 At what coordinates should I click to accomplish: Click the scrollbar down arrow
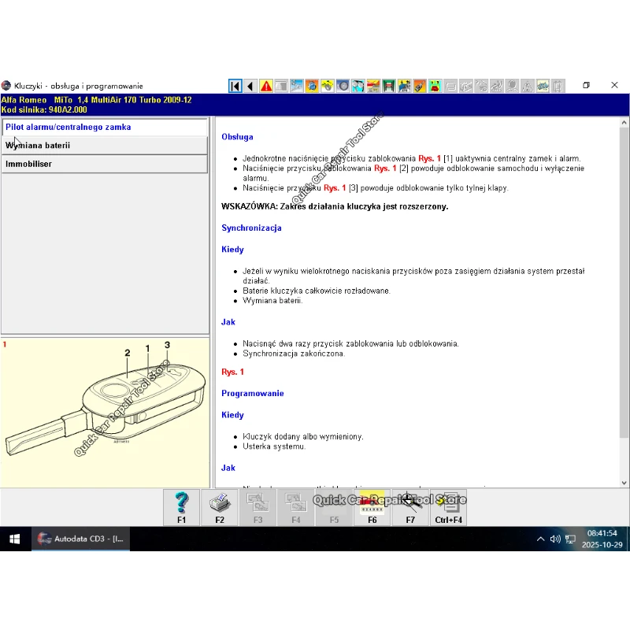[x=624, y=483]
